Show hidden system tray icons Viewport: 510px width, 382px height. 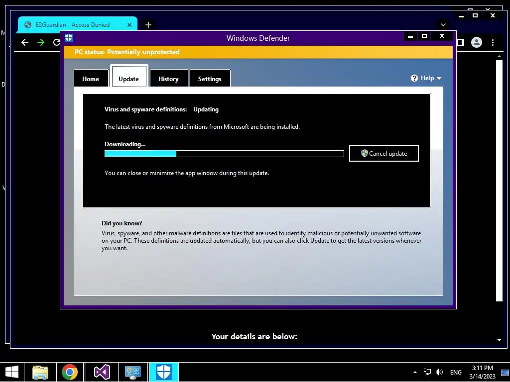[415, 372]
